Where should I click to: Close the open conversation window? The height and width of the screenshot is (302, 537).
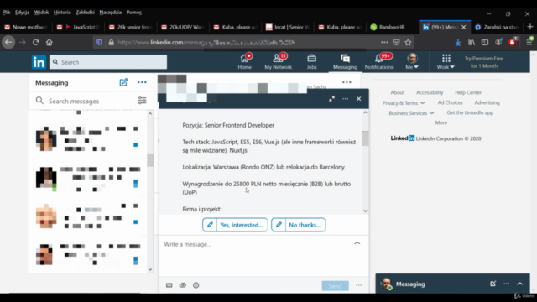coord(358,99)
